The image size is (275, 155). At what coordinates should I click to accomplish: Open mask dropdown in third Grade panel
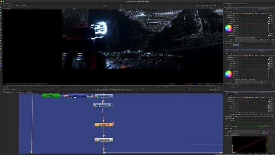pos(245,115)
